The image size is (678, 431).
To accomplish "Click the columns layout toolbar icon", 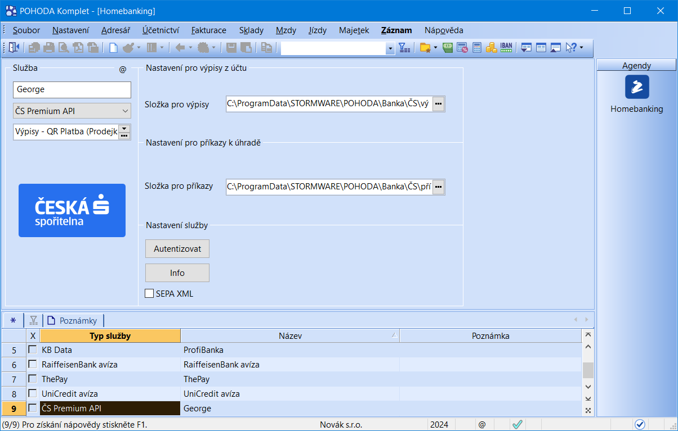I will pos(151,48).
